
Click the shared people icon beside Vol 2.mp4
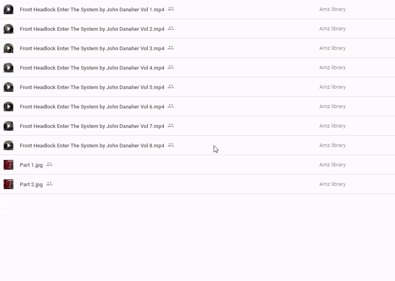[171, 28]
